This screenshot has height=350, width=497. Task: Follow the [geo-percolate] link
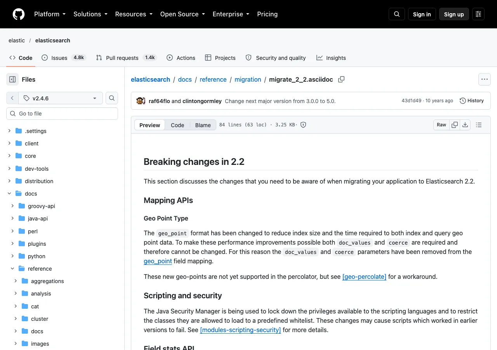click(x=364, y=276)
